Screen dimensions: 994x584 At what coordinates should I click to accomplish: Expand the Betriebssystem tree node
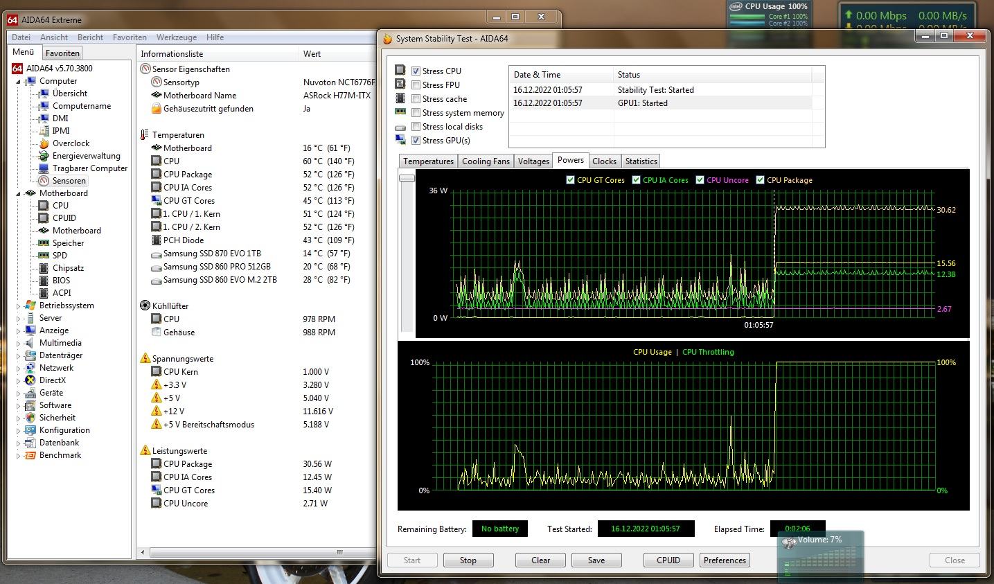pyautogui.click(x=19, y=306)
